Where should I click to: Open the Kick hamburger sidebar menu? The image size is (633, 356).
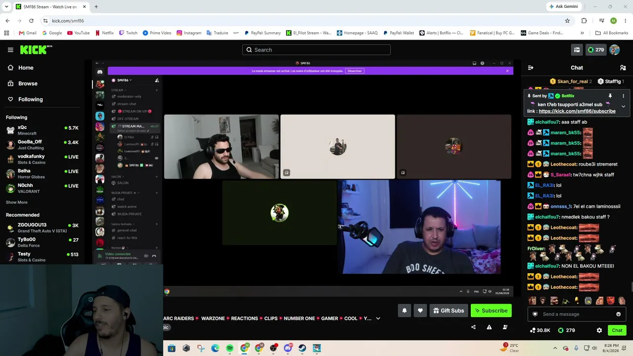10,50
